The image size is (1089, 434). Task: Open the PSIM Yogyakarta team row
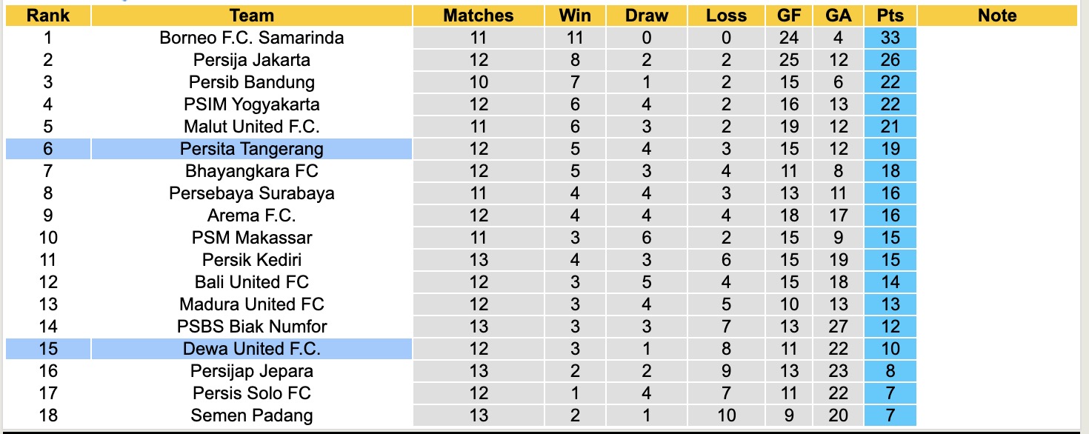coord(251,104)
